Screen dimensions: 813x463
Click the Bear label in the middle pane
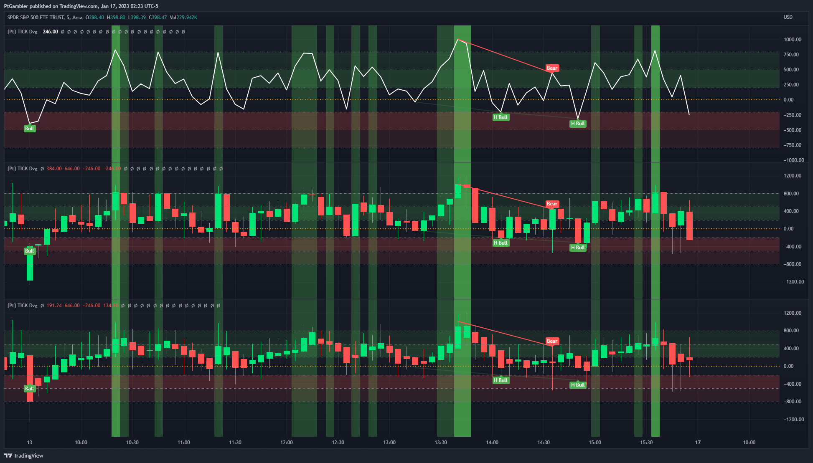[x=552, y=204]
